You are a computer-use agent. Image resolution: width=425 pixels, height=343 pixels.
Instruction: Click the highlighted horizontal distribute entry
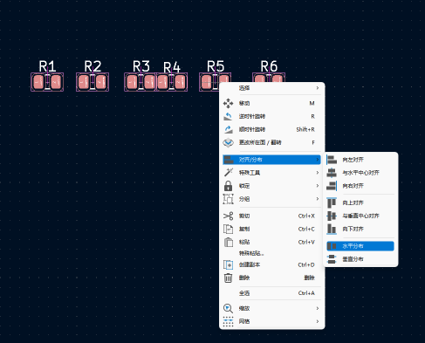tap(360, 246)
